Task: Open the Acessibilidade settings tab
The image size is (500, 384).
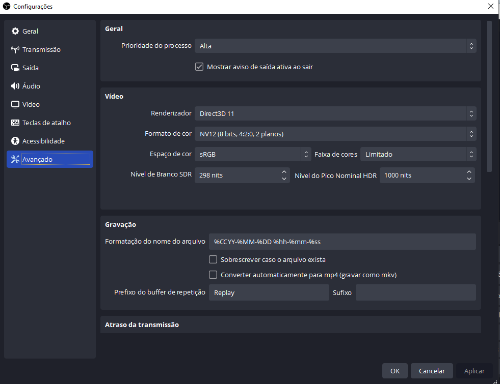Action: [x=50, y=141]
